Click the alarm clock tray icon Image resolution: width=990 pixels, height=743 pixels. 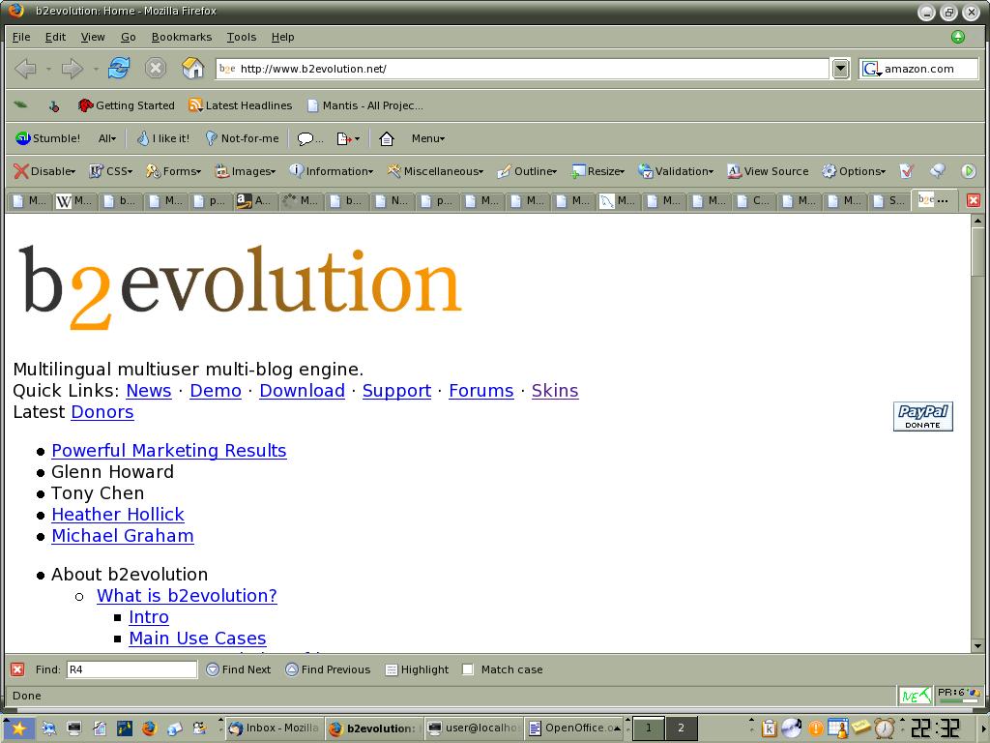(x=885, y=728)
